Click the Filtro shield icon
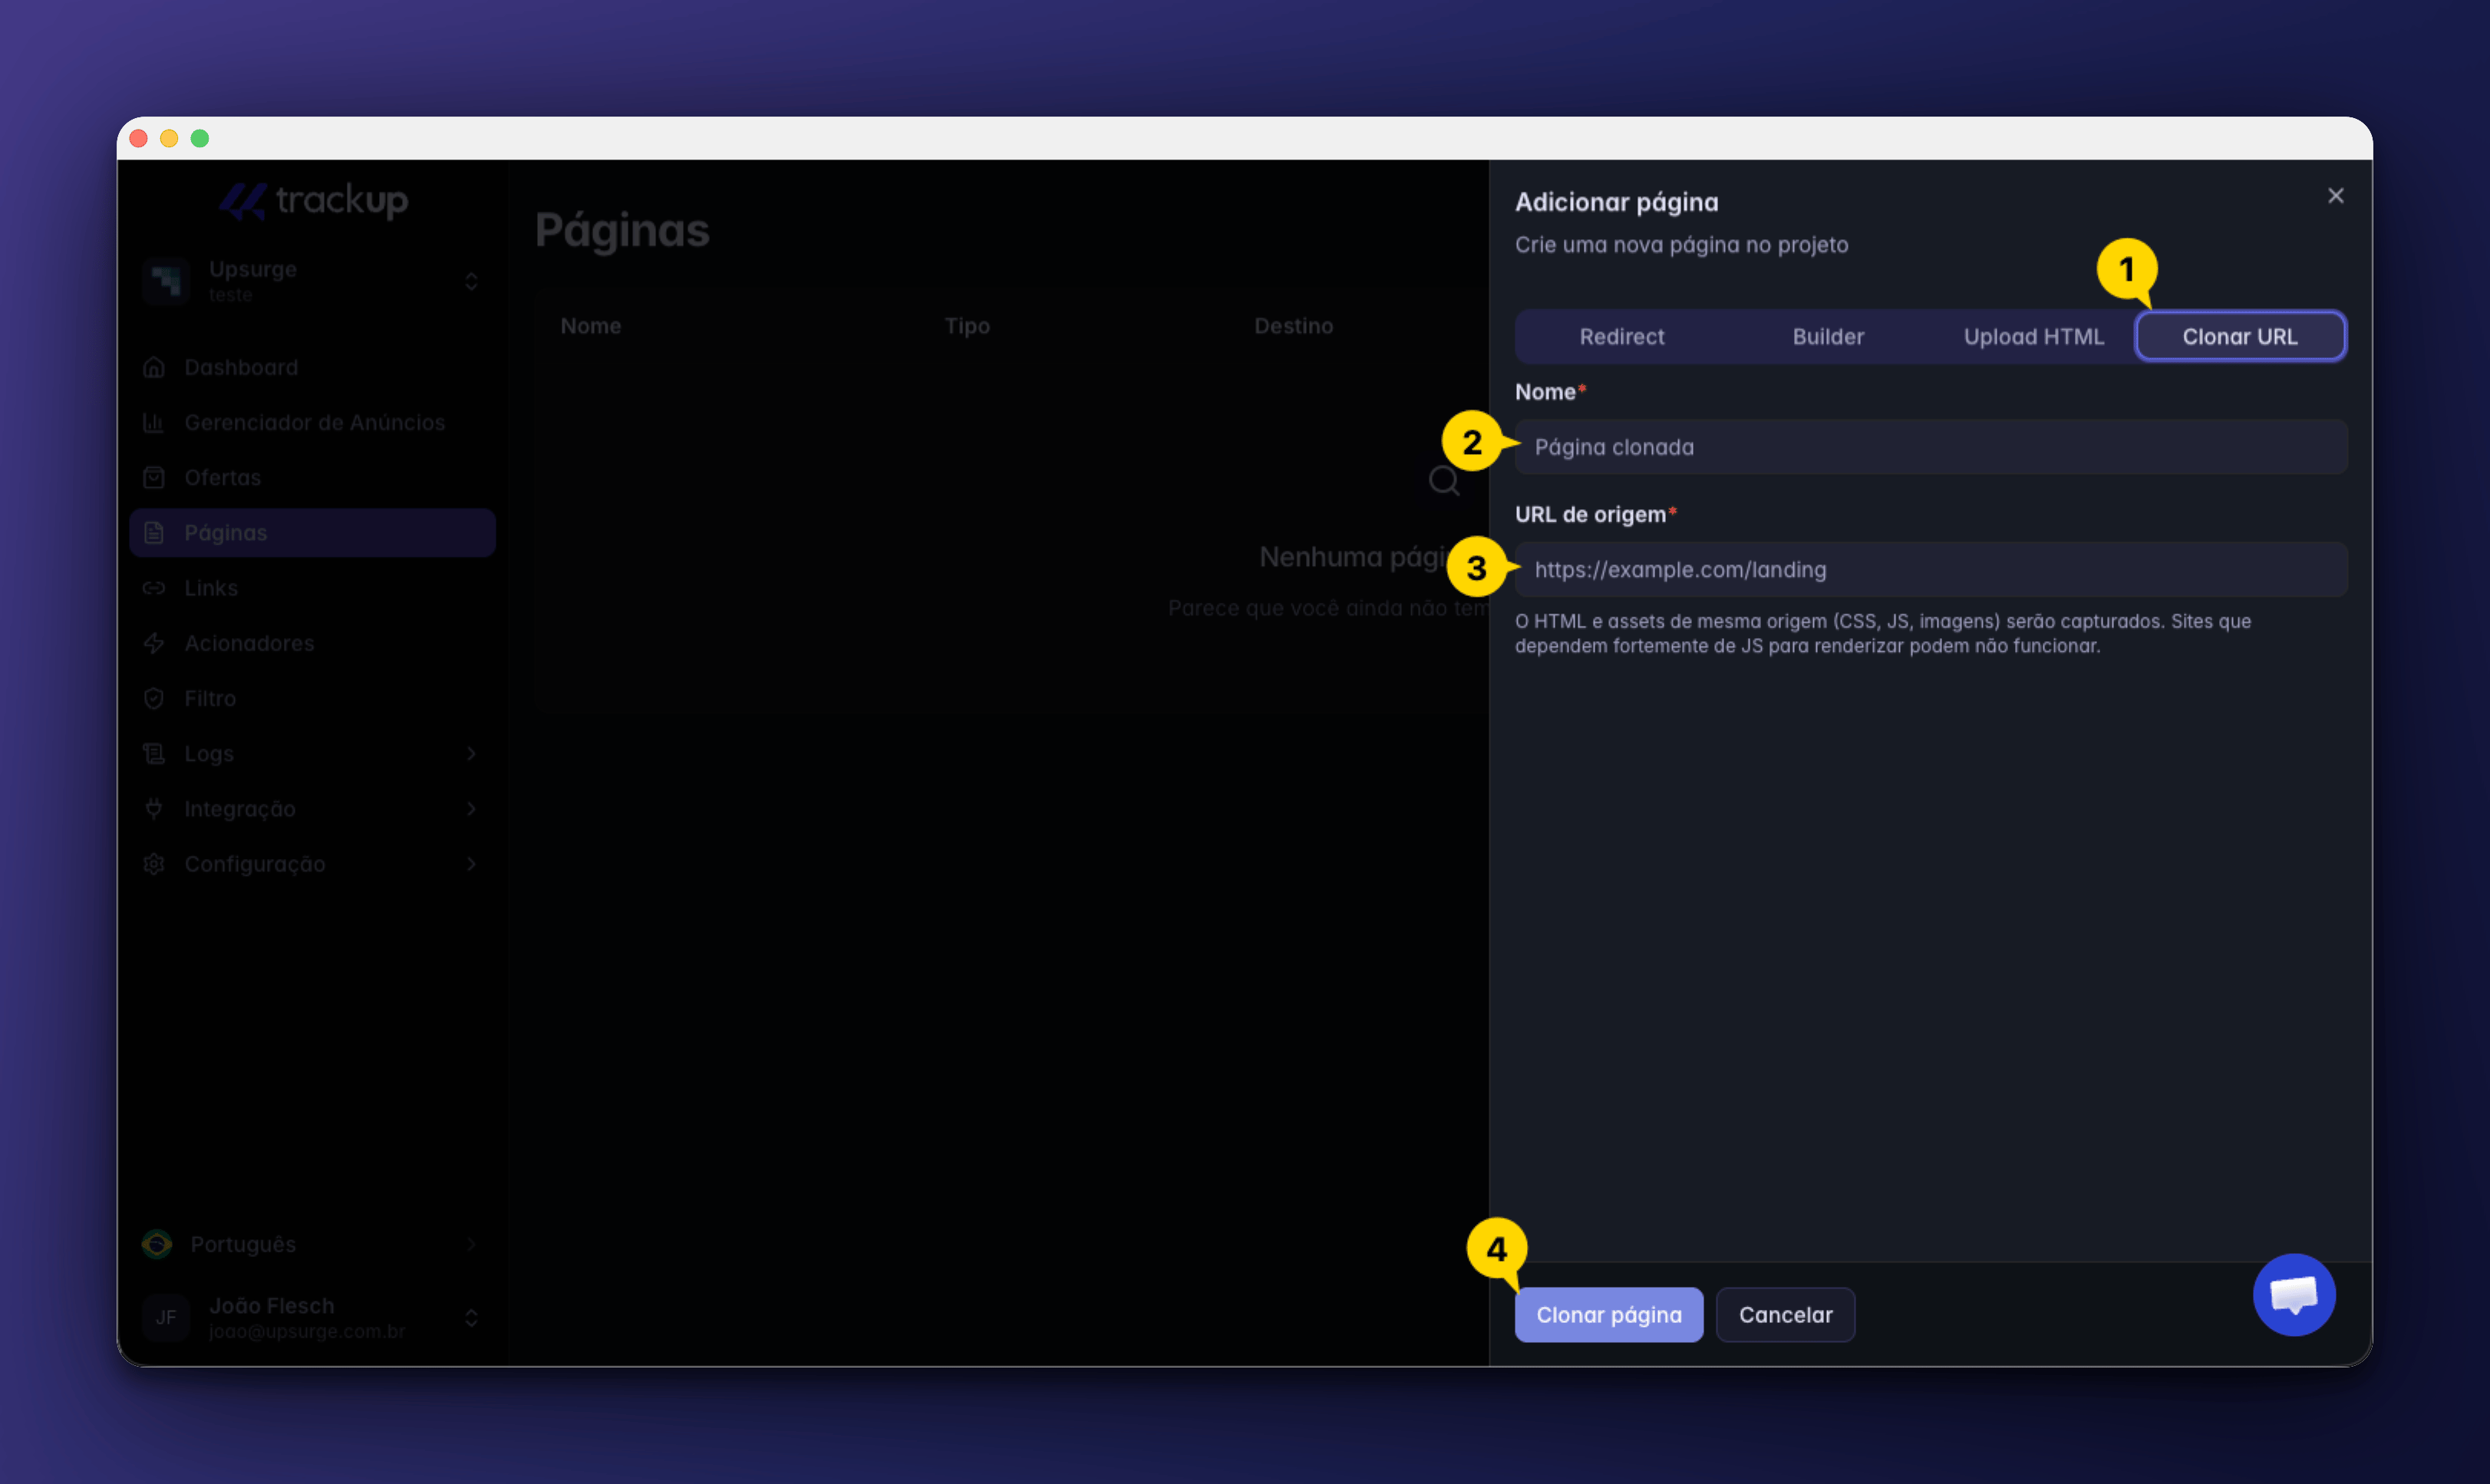The image size is (2490, 1484). coord(154,698)
